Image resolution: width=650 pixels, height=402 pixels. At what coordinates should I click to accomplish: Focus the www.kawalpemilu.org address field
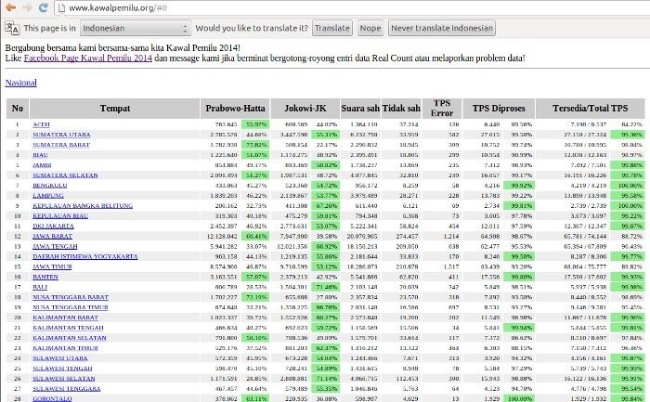[279, 7]
